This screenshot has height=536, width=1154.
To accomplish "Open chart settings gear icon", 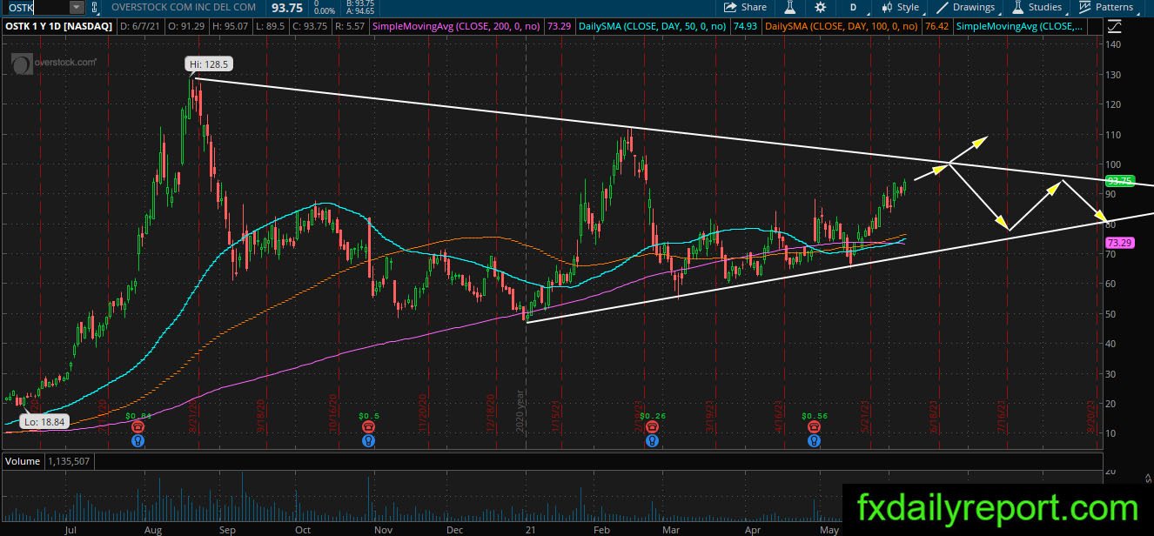I will (820, 7).
